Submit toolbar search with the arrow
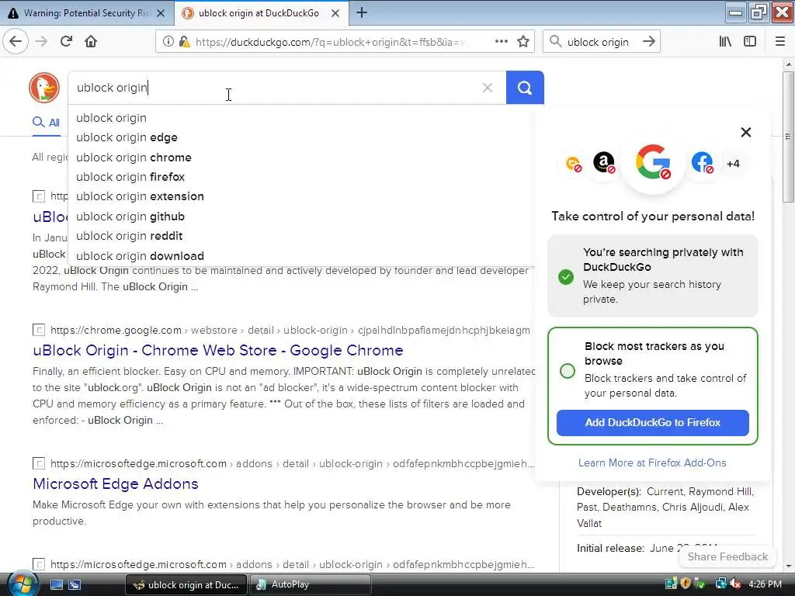Viewport: 795px width, 596px height. 648,42
